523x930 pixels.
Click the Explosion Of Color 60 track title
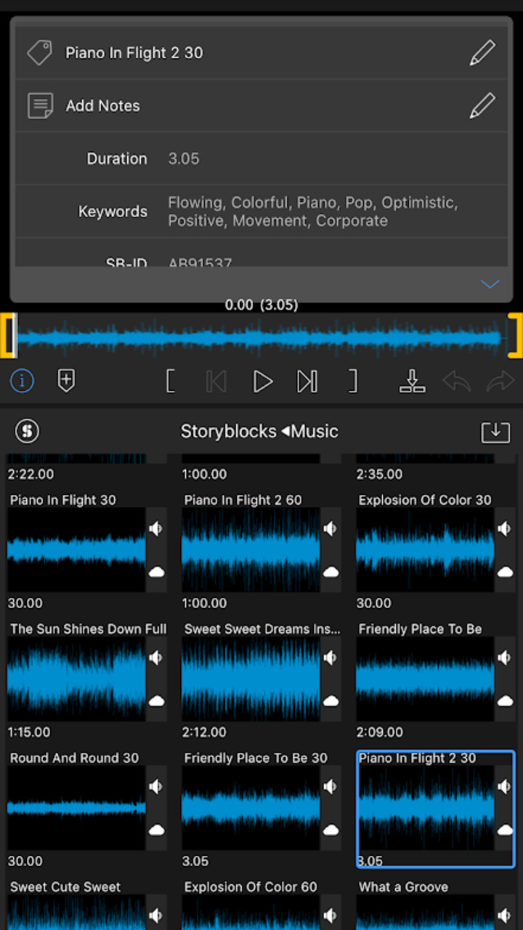pos(251,886)
